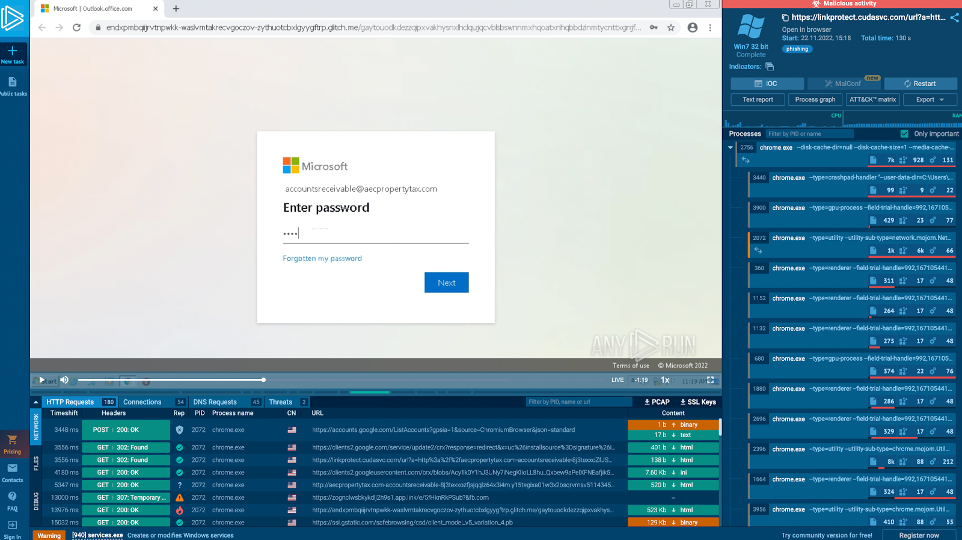This screenshot has height=540, width=962.
Task: Toggle the playback volume speaker icon
Action: click(x=64, y=380)
